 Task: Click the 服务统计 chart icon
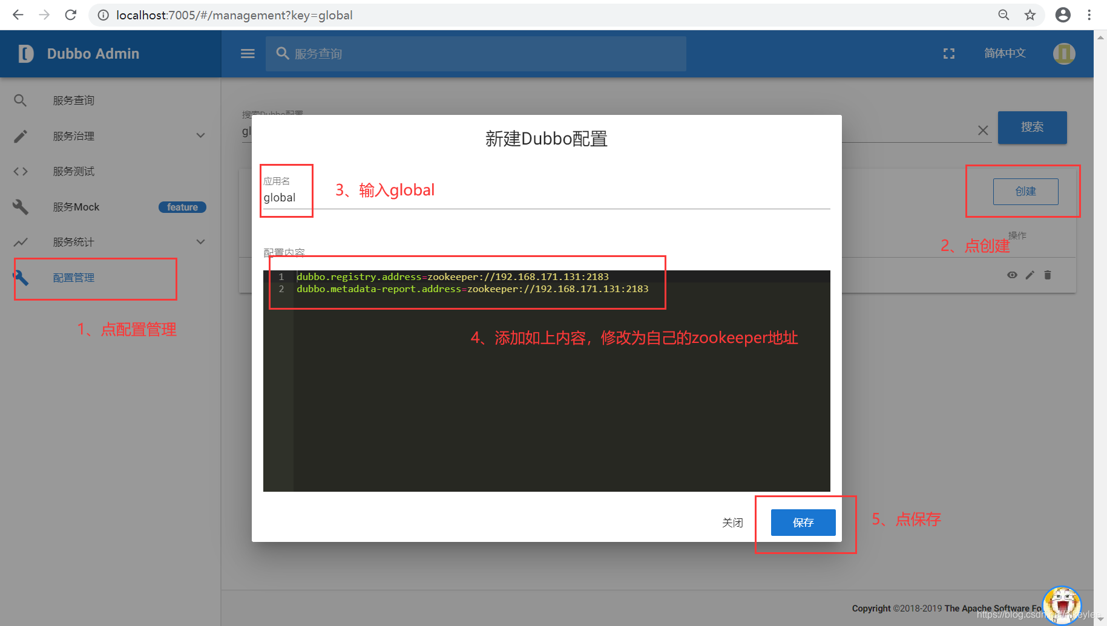20,242
